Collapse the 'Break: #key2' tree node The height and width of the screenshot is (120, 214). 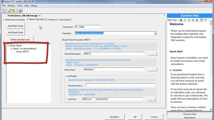pyautogui.click(x=8, y=46)
